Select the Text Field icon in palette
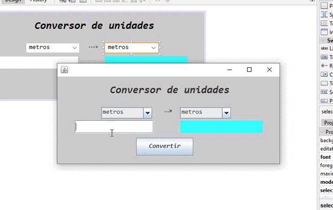 pos(324,83)
